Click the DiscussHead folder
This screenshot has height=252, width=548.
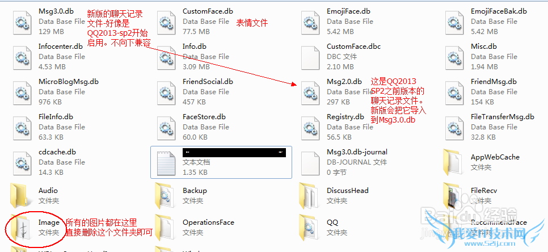(x=335, y=196)
